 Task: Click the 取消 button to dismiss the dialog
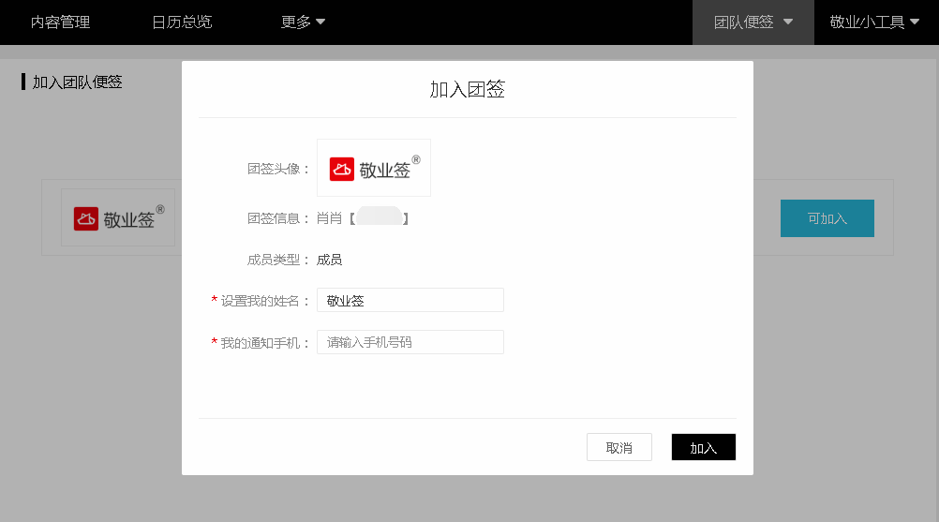[x=619, y=448]
